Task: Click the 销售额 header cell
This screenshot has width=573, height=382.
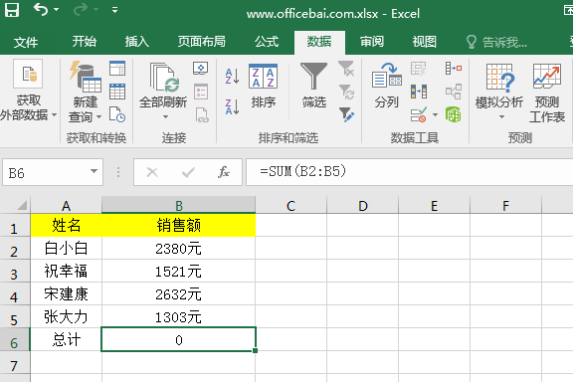Action: [179, 225]
